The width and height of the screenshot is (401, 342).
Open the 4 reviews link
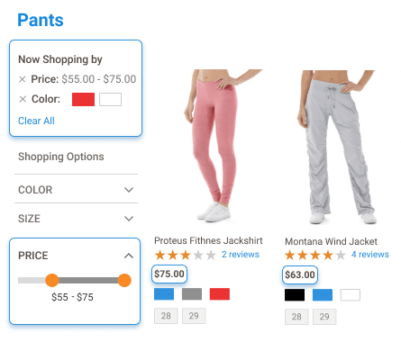click(370, 255)
